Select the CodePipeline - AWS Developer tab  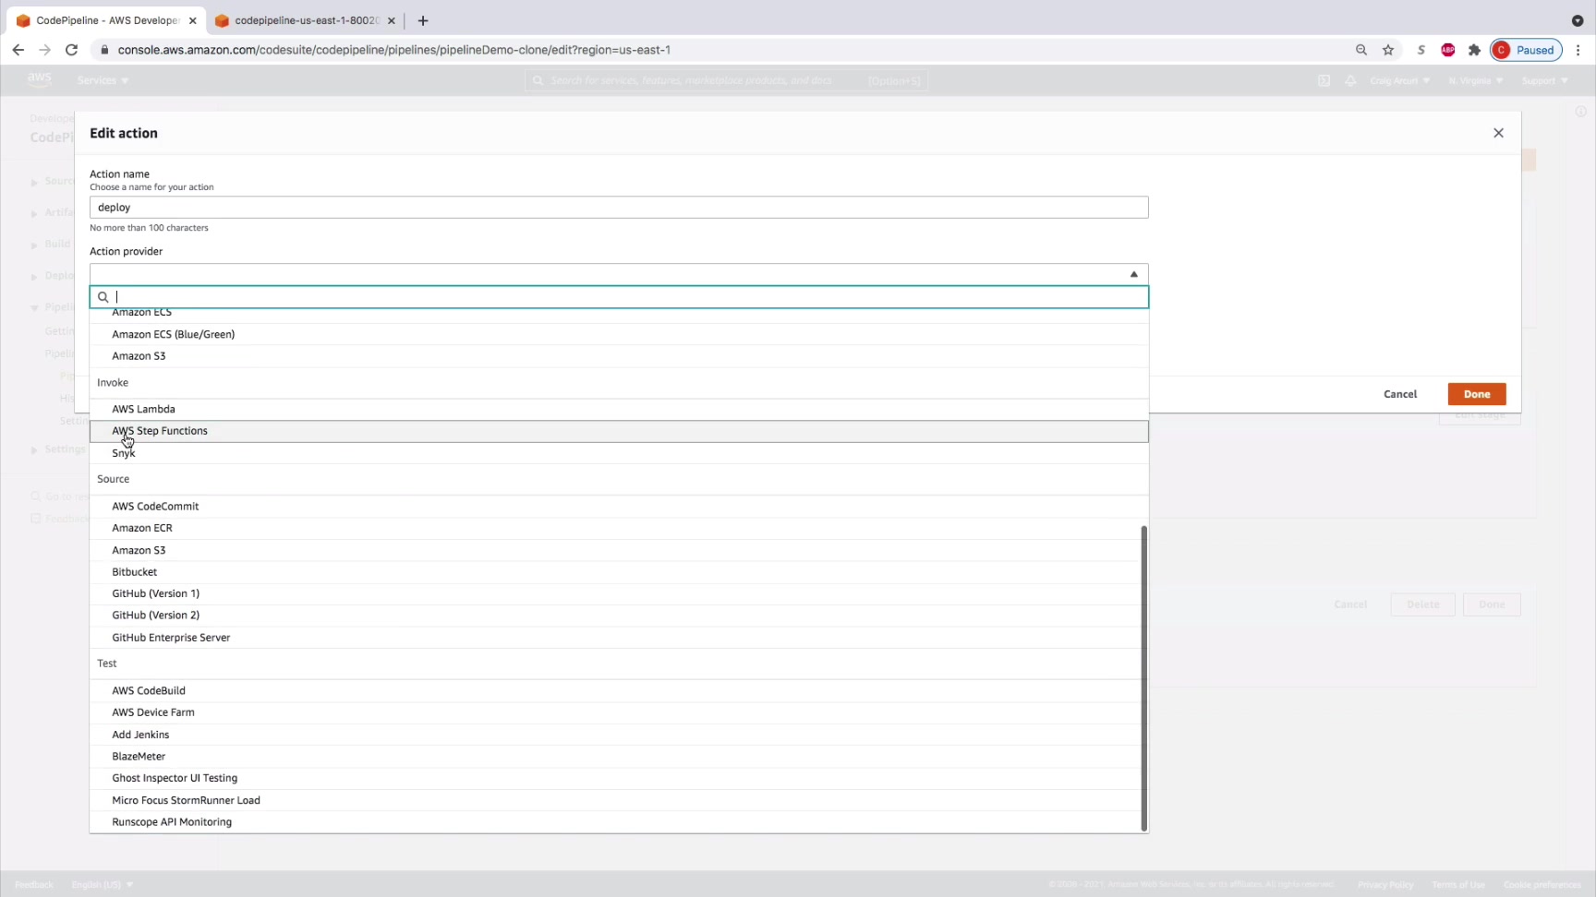[x=106, y=20]
